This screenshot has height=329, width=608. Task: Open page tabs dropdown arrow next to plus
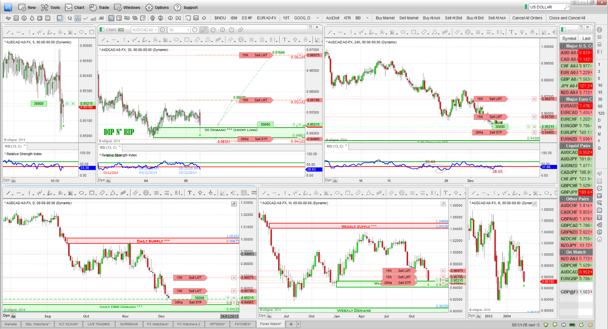tap(298, 324)
